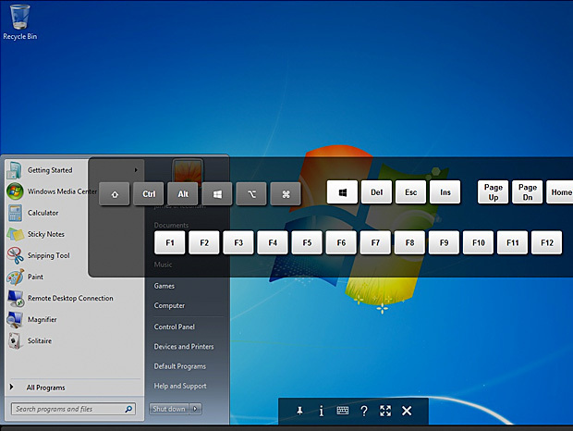
Task: Expand the Getting Started submenu arrow
Action: (x=136, y=169)
